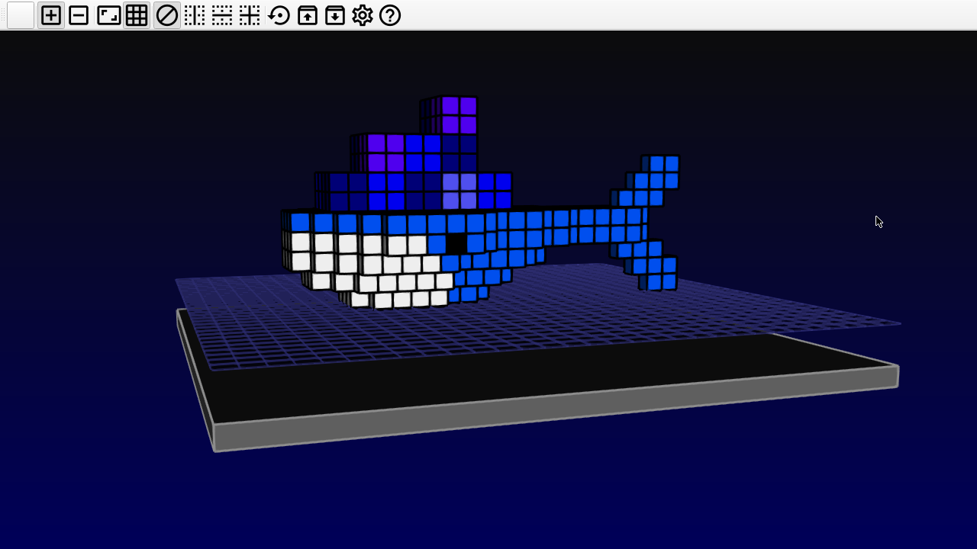977x549 pixels.
Task: Click the reset view rotate icon
Action: click(279, 15)
